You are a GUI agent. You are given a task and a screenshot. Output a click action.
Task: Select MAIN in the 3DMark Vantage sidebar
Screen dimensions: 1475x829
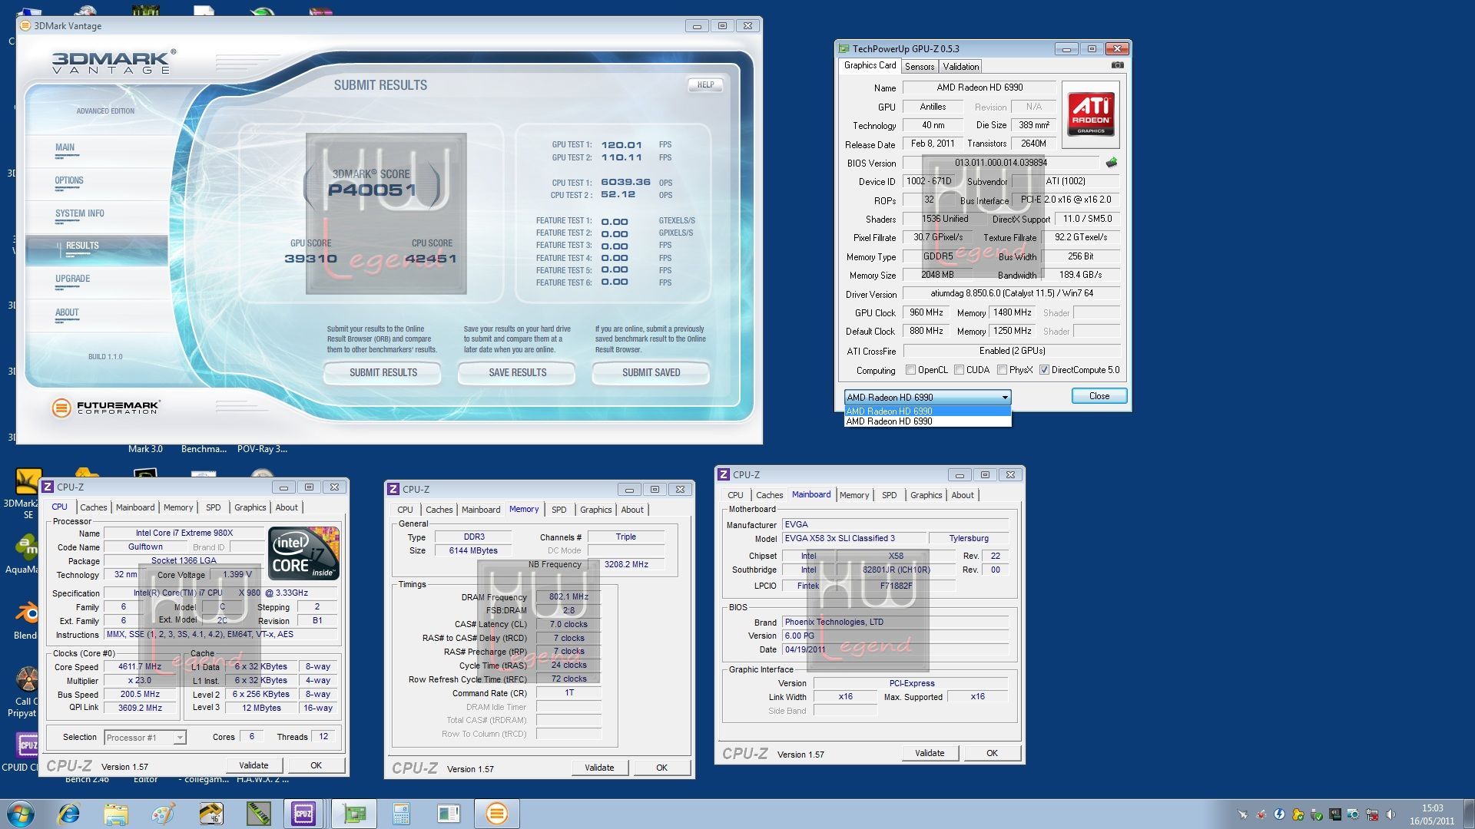coord(65,147)
